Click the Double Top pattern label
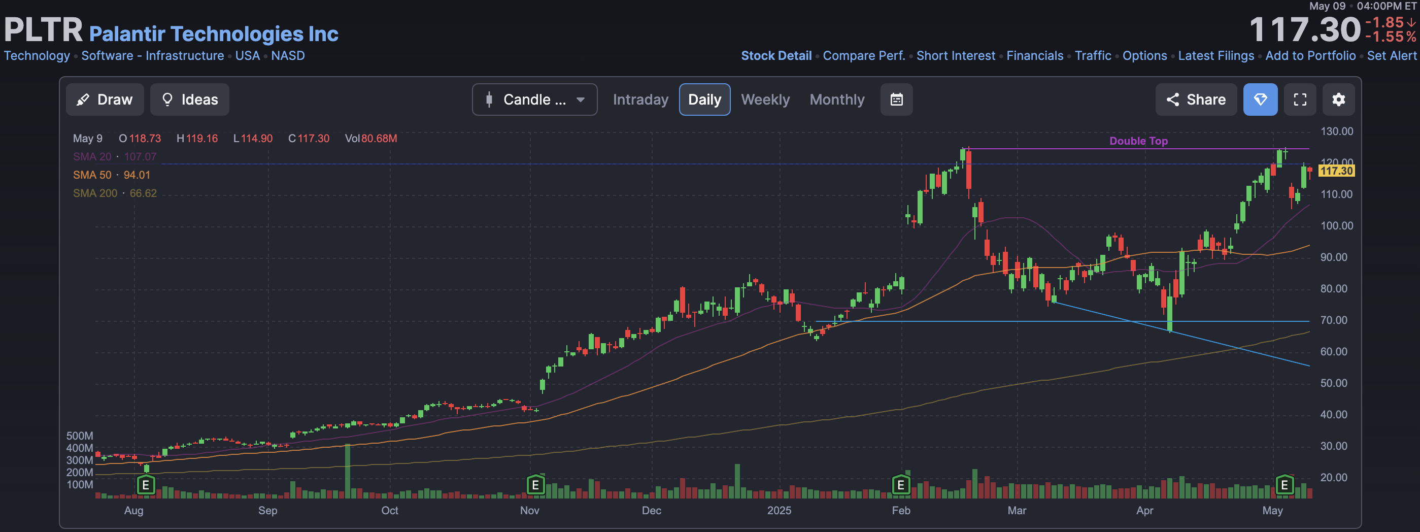This screenshot has width=1420, height=532. point(1138,141)
